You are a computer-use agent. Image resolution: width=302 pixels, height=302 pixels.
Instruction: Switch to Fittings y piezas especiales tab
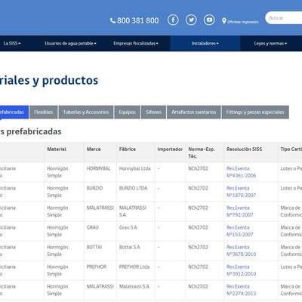(x=255, y=112)
